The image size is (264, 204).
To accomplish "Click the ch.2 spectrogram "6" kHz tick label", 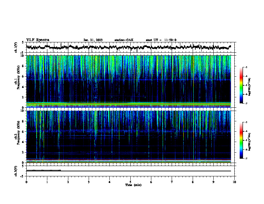I will pos(23,132).
